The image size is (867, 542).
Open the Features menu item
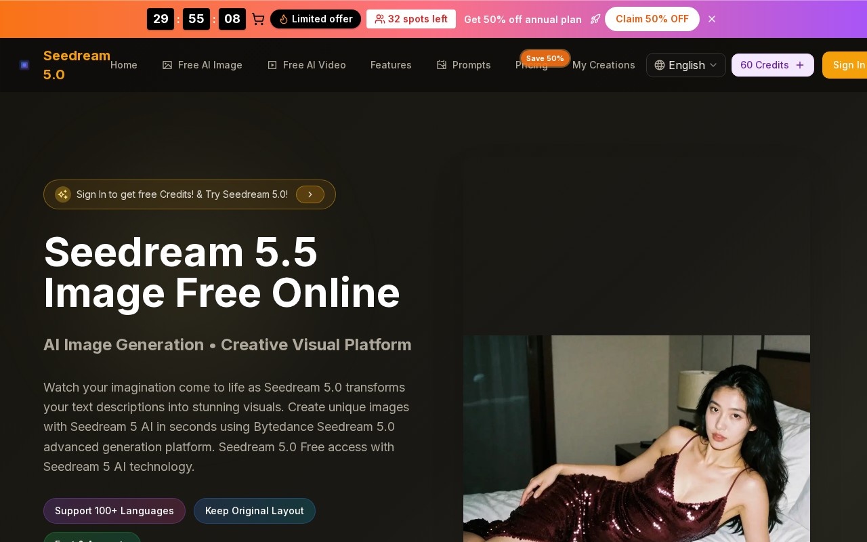click(x=391, y=65)
